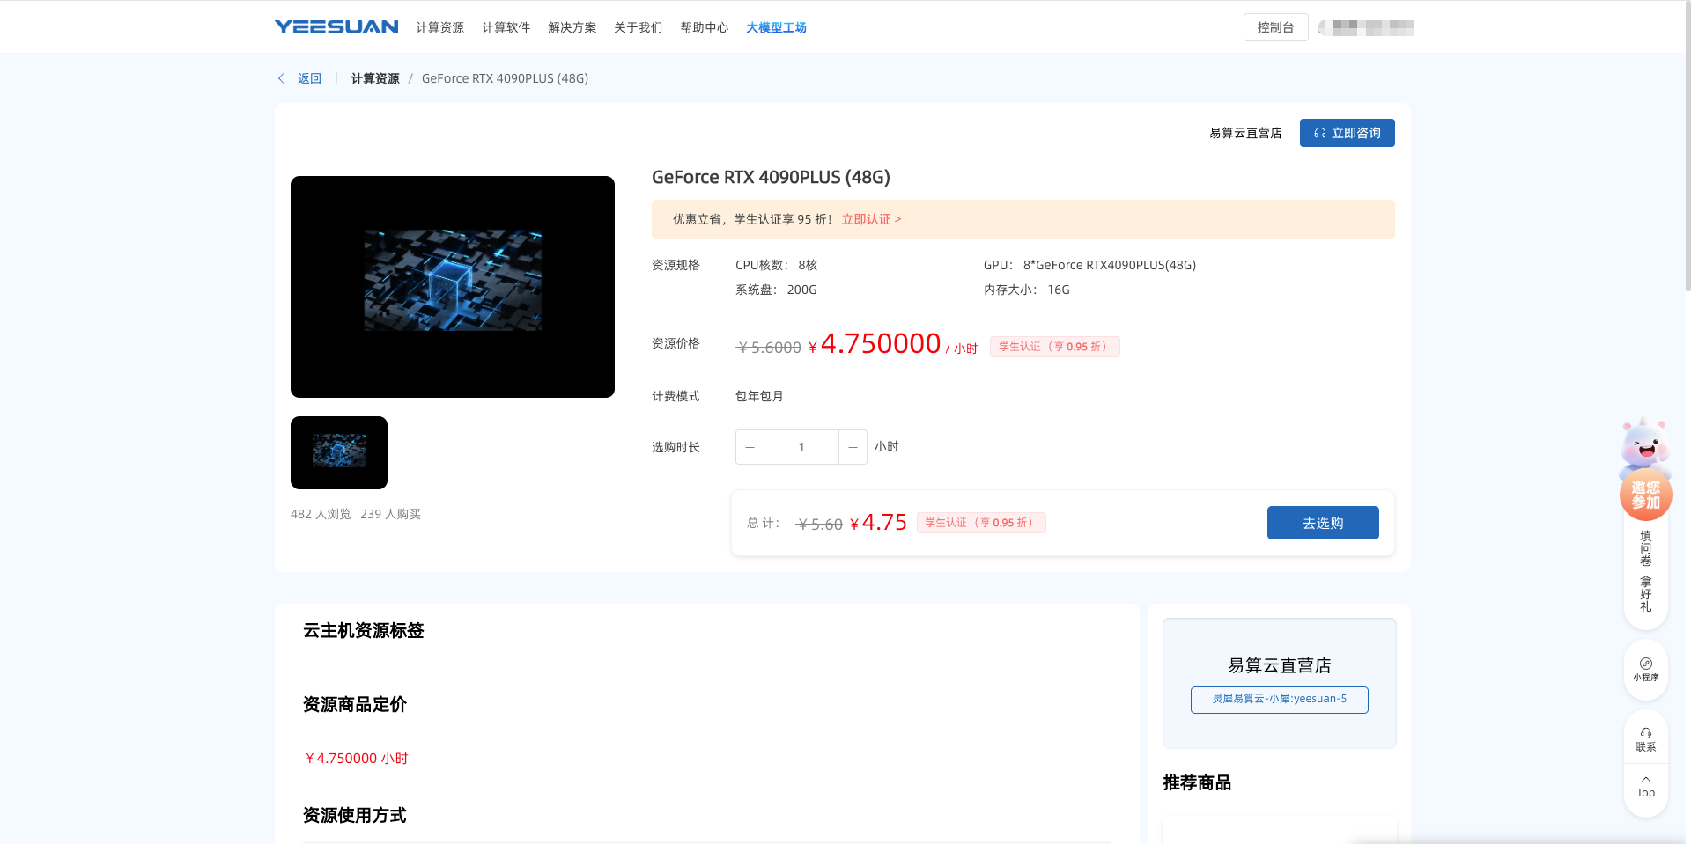Decrease duration with minus button
Image resolution: width=1691 pixels, height=844 pixels.
point(750,447)
